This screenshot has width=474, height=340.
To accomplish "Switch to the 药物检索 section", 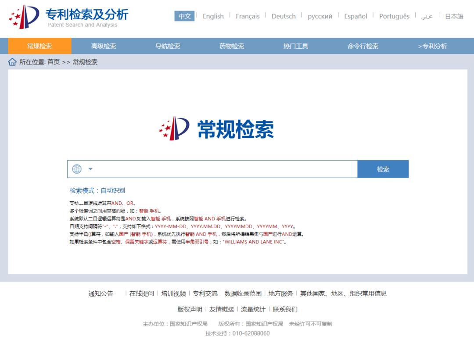I will pos(232,46).
